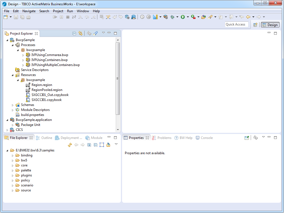Expand the palette folder in File Explorer
This screenshot has width=284, height=213.
pyautogui.click(x=12, y=171)
